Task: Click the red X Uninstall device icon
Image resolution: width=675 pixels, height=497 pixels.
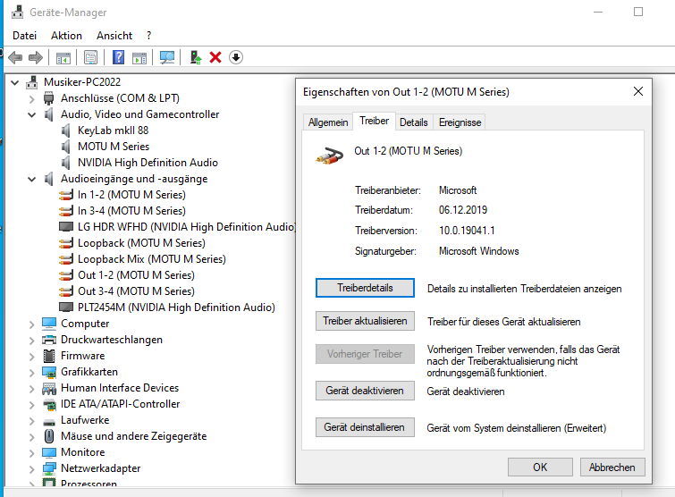Action: point(215,57)
